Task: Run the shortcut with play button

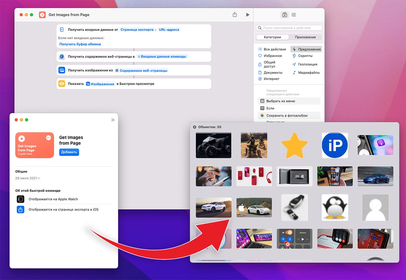Action: (x=248, y=15)
